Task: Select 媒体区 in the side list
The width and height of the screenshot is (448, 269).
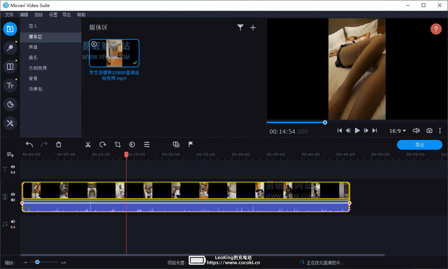Action: (x=51, y=37)
